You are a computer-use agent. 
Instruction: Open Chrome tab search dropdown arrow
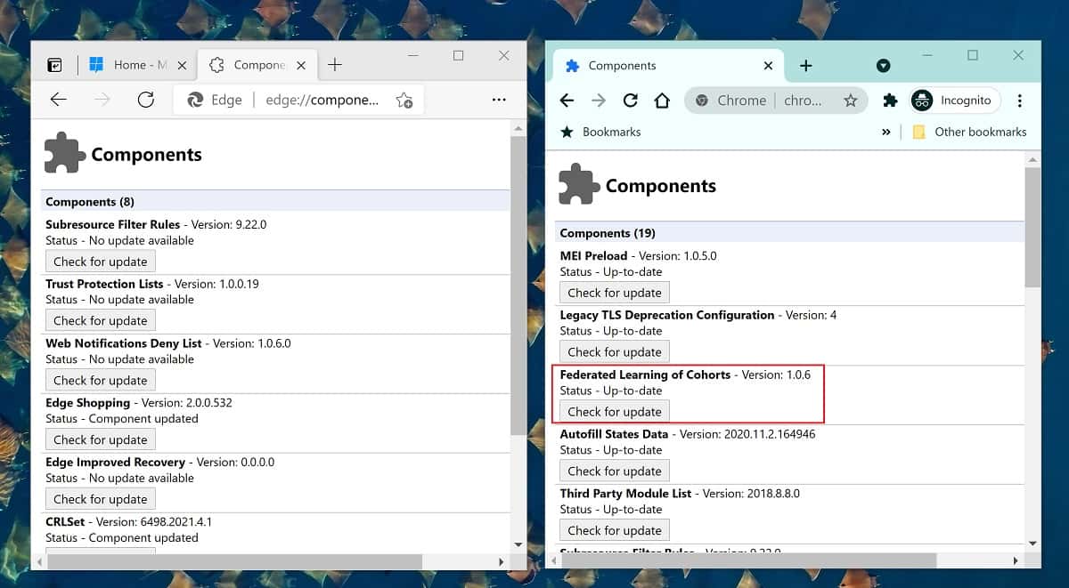tap(883, 66)
